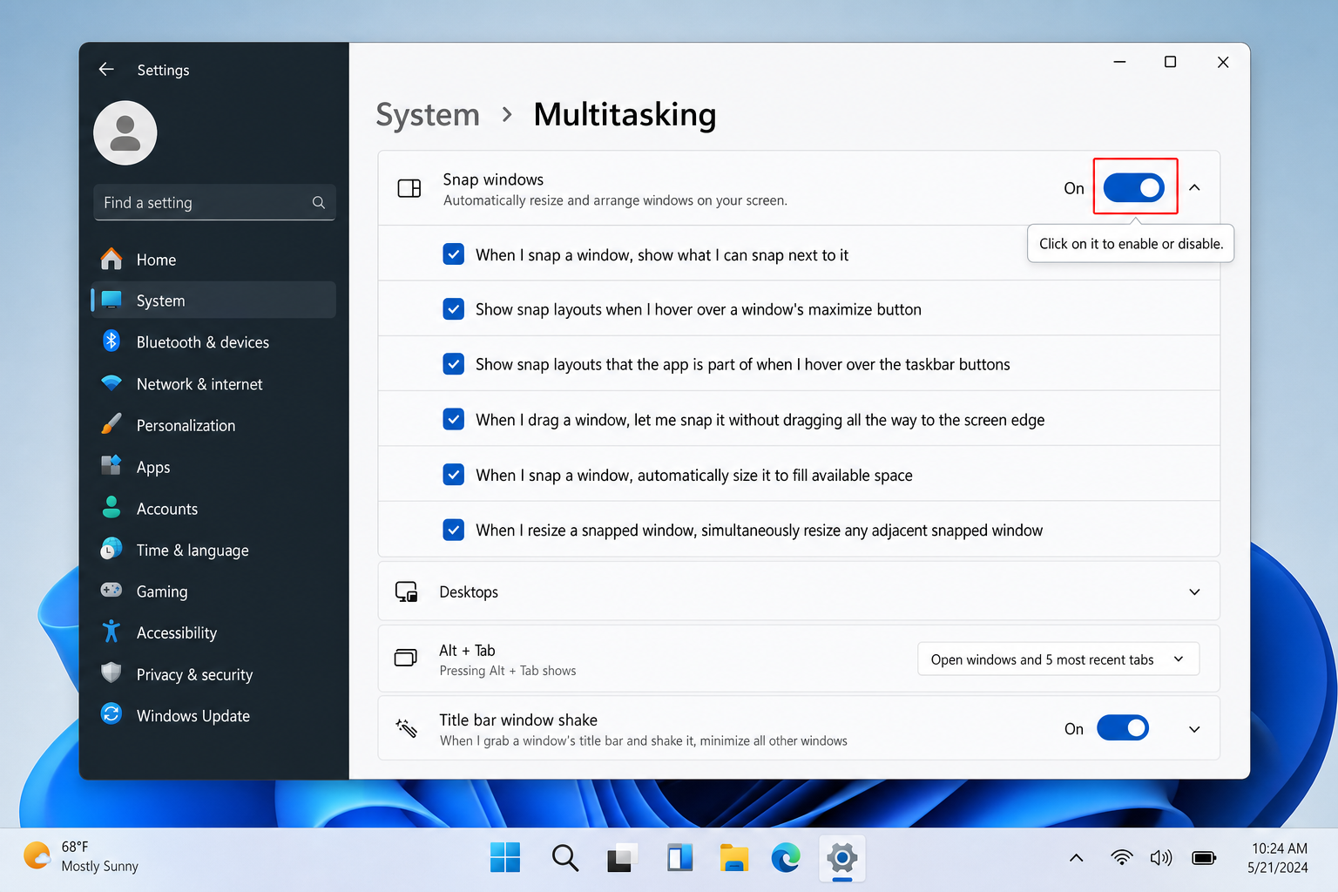
Task: Click the Accounts person icon
Action: click(111, 508)
